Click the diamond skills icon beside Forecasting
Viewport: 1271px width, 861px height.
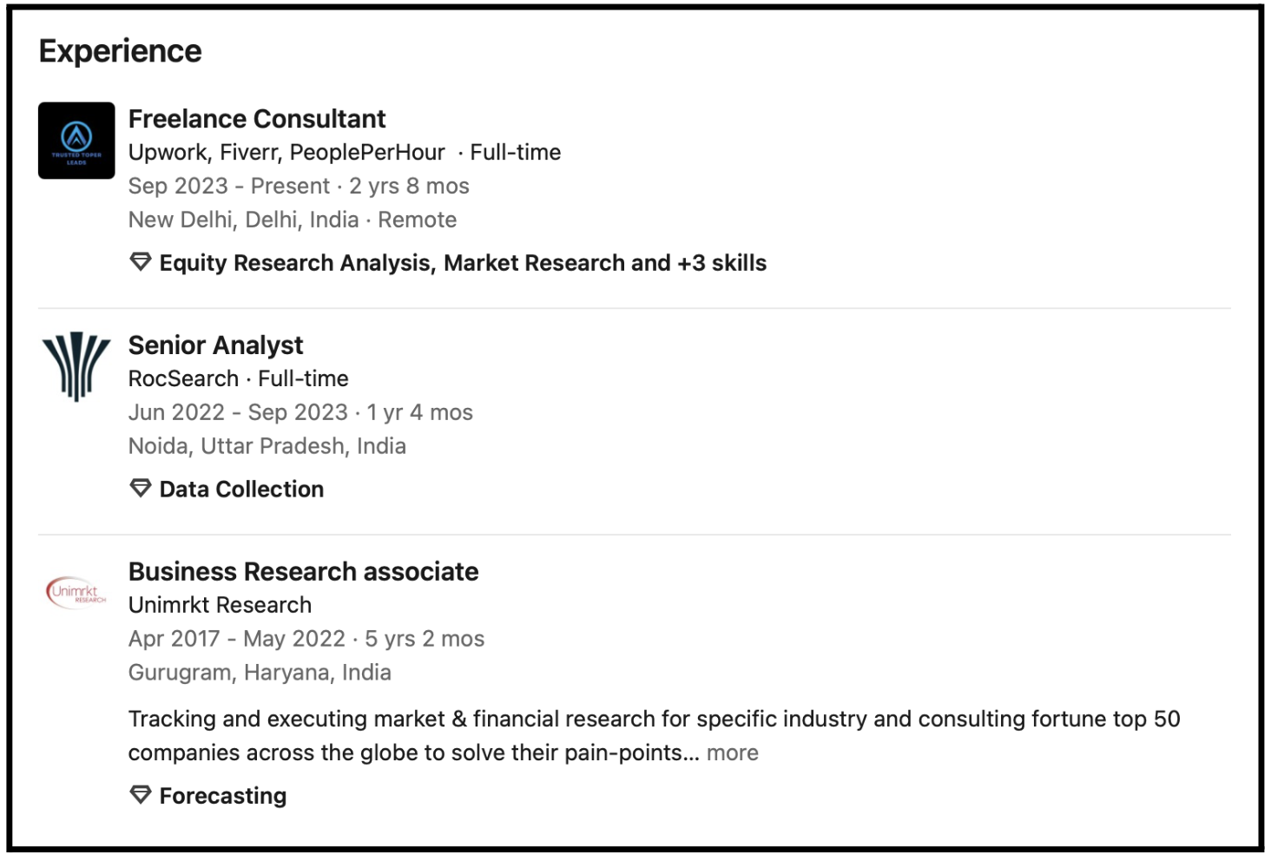(x=141, y=795)
